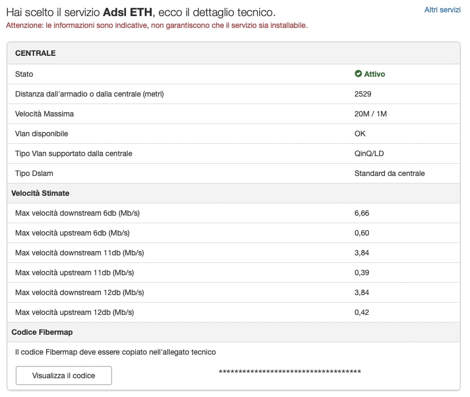Click the 0,60 upstream 6db value
The width and height of the screenshot is (470, 397).
coord(362,233)
